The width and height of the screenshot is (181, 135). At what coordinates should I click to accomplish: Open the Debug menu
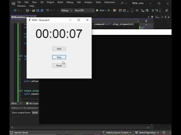click(x=70, y=2)
